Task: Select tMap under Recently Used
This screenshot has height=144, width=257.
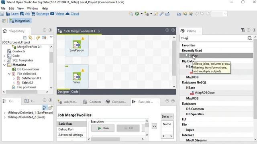Action: (216, 56)
